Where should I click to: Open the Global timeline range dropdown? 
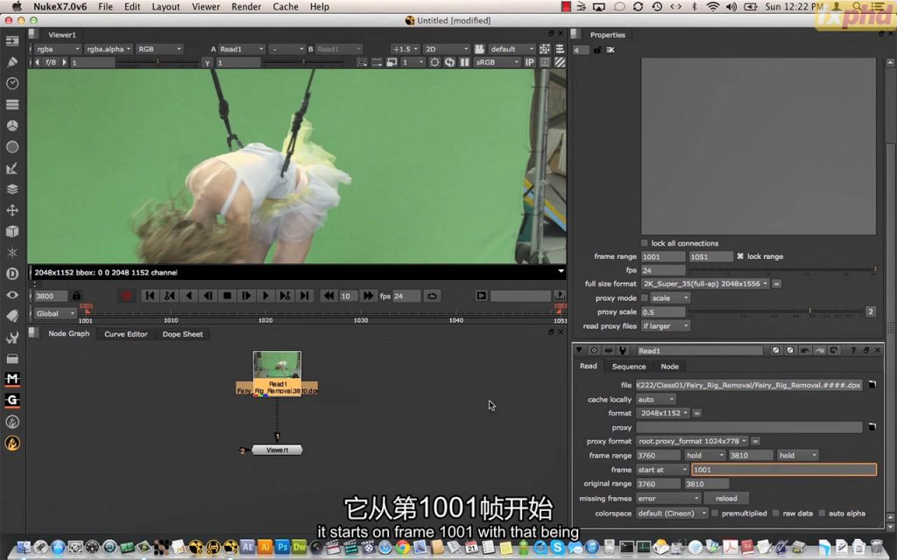[x=55, y=313]
